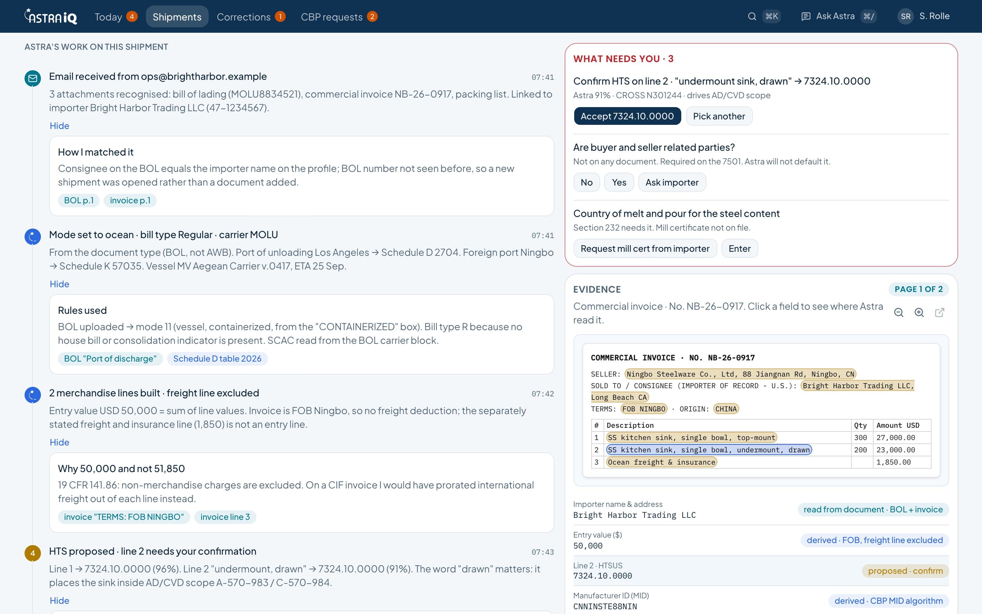Open invoice "TERMS: FOB NINGBO" chip
This screenshot has width=982, height=614.
(124, 517)
